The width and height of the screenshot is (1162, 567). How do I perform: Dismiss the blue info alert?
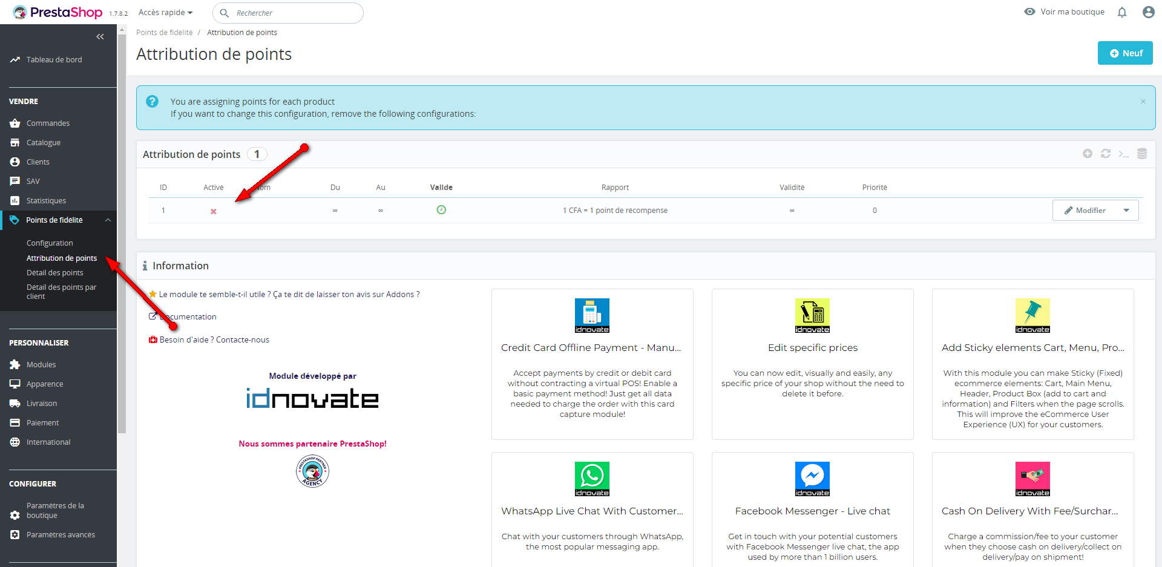(x=1143, y=102)
